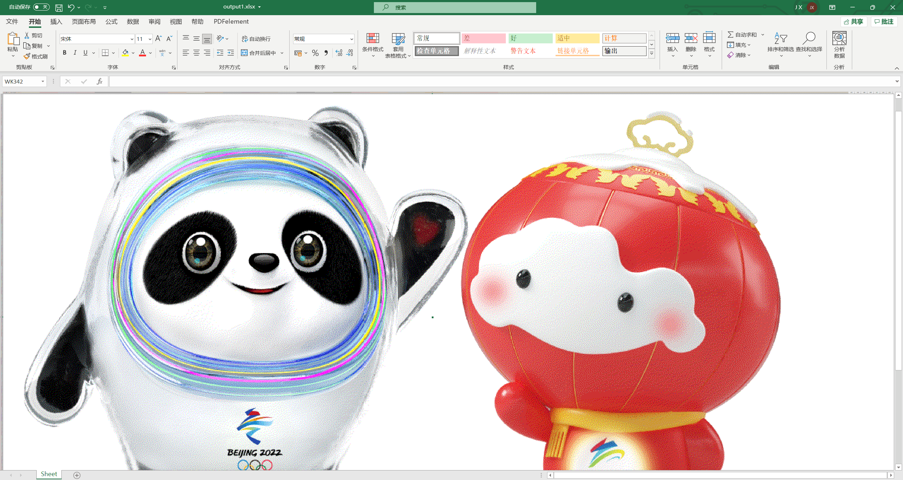Image resolution: width=903 pixels, height=480 pixels.
Task: Click the Sort and Filter icon
Action: pos(780,38)
